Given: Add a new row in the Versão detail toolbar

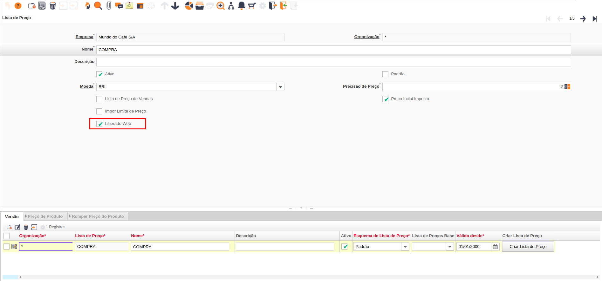Looking at the screenshot, I should [x=9, y=227].
